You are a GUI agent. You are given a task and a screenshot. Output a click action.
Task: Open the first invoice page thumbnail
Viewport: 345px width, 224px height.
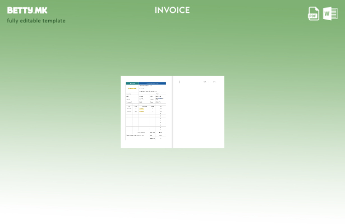coord(146,112)
